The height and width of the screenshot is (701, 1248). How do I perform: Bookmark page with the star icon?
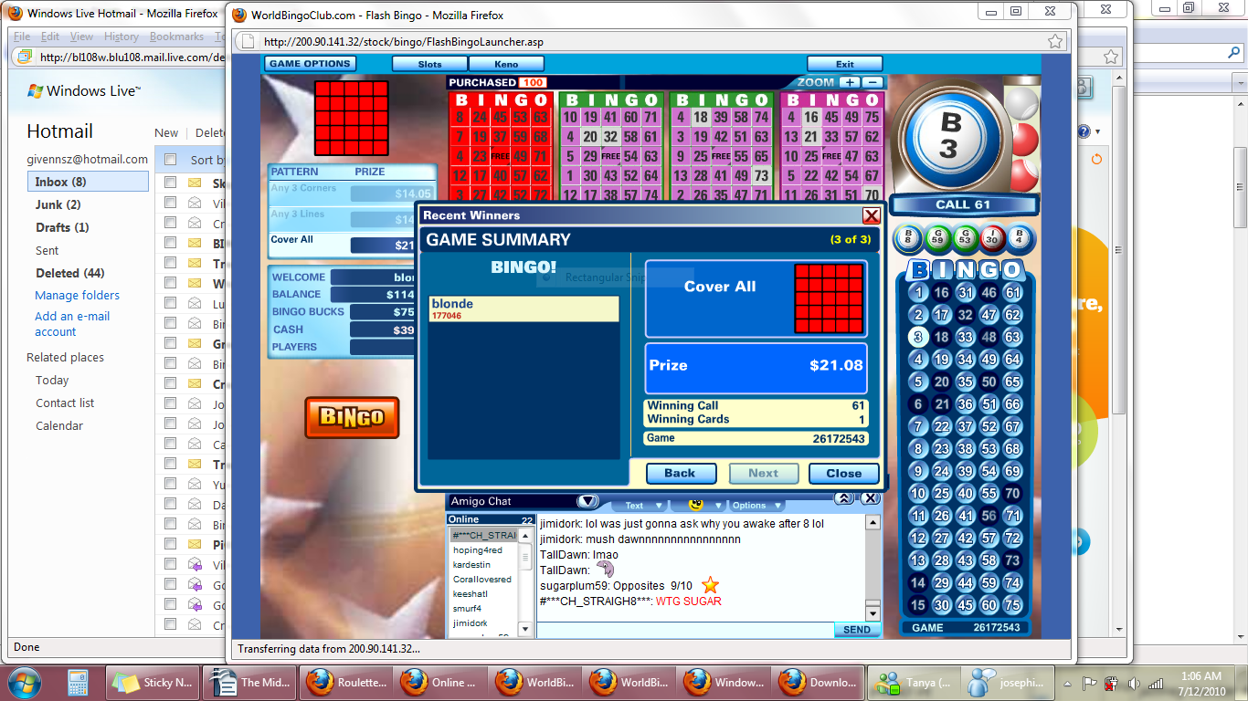pyautogui.click(x=1055, y=41)
